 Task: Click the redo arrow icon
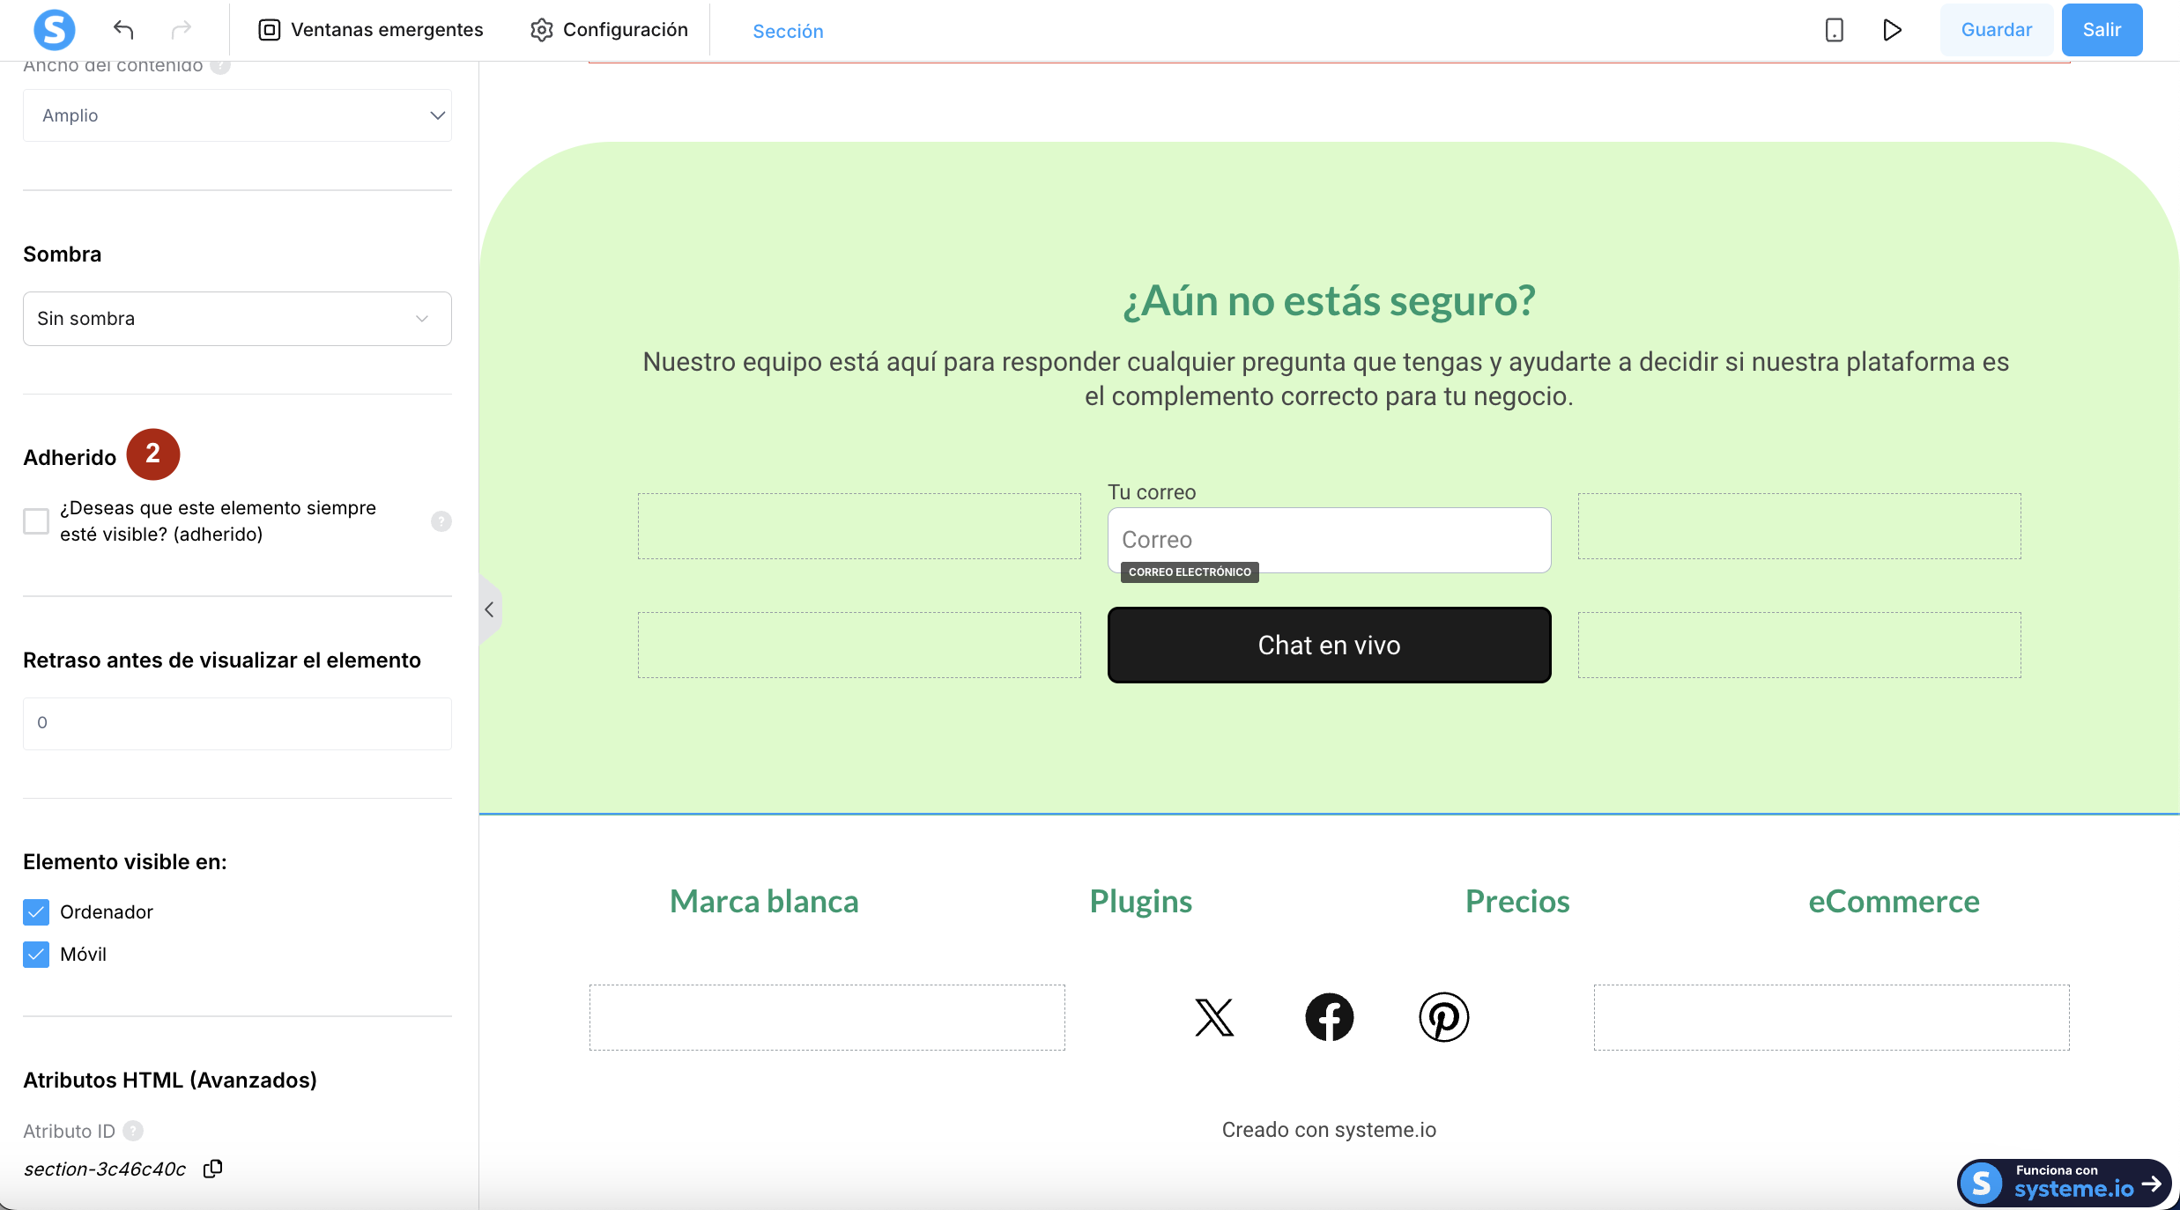coord(182,30)
